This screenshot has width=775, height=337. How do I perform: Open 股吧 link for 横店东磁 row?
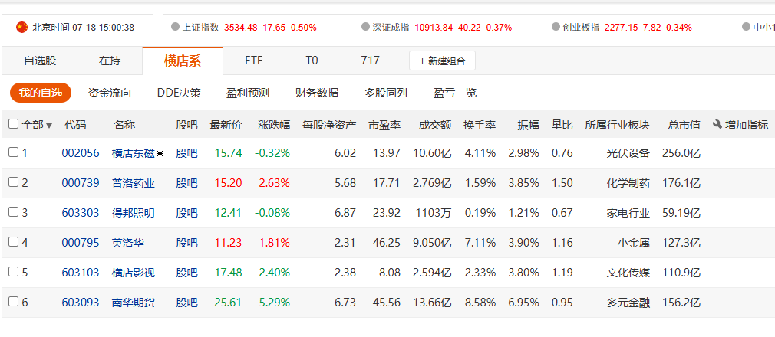[186, 153]
